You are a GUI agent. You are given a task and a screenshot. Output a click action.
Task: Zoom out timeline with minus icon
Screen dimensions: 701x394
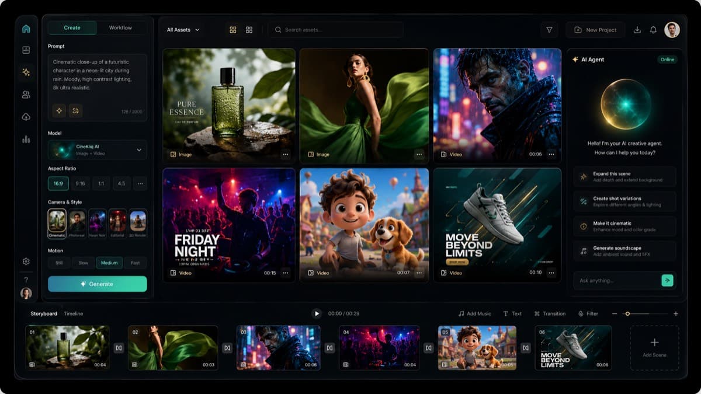click(615, 314)
